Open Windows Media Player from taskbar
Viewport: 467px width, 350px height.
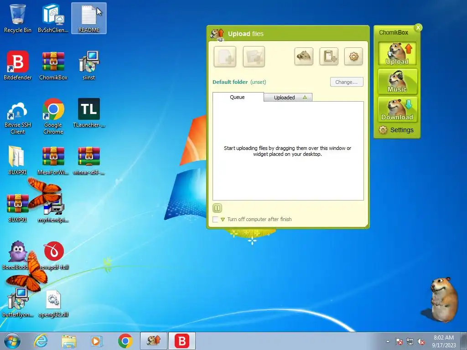coord(97,341)
